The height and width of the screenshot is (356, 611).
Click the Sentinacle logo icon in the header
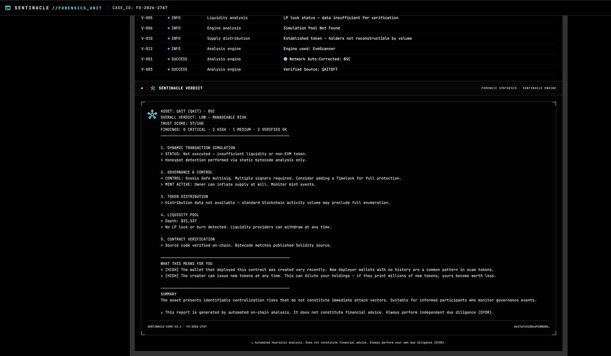pos(8,8)
